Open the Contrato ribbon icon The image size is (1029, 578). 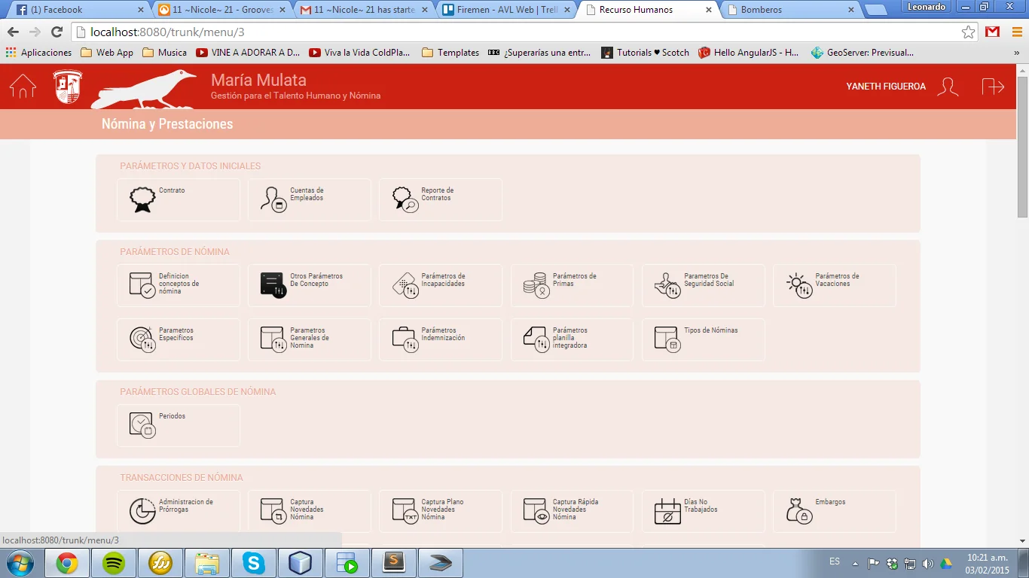pyautogui.click(x=142, y=199)
